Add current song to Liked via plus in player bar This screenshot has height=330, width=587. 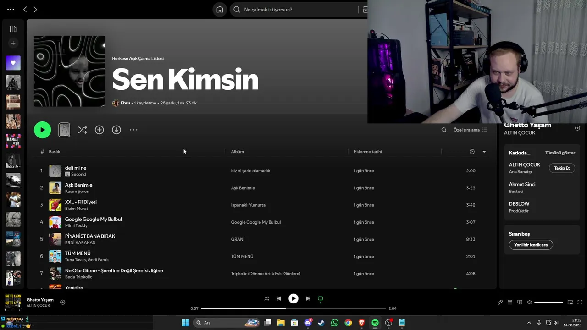click(63, 302)
